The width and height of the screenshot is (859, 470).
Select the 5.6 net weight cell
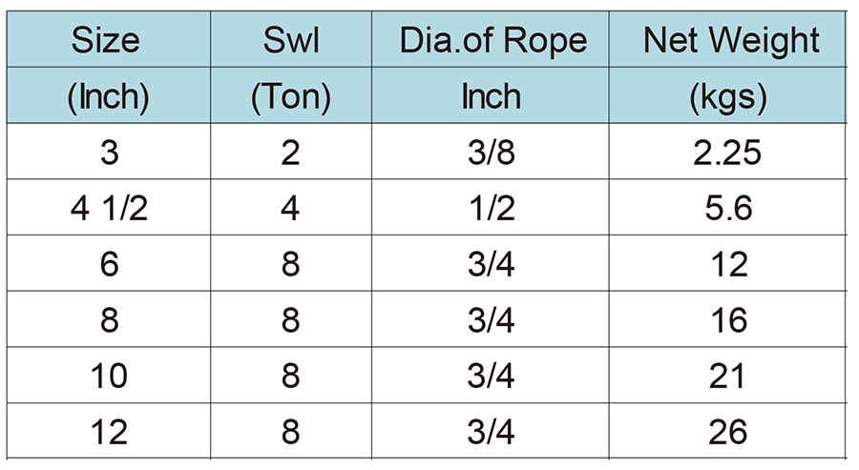point(727,208)
